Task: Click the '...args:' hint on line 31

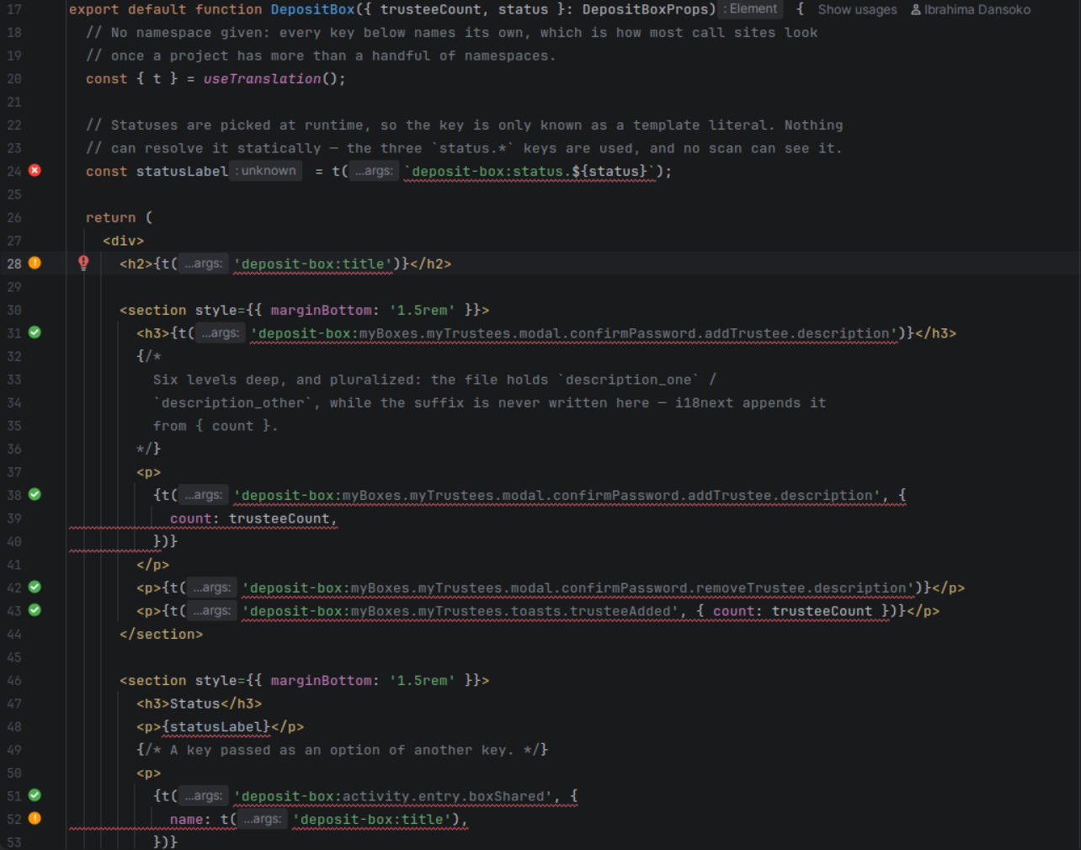Action: coord(220,333)
